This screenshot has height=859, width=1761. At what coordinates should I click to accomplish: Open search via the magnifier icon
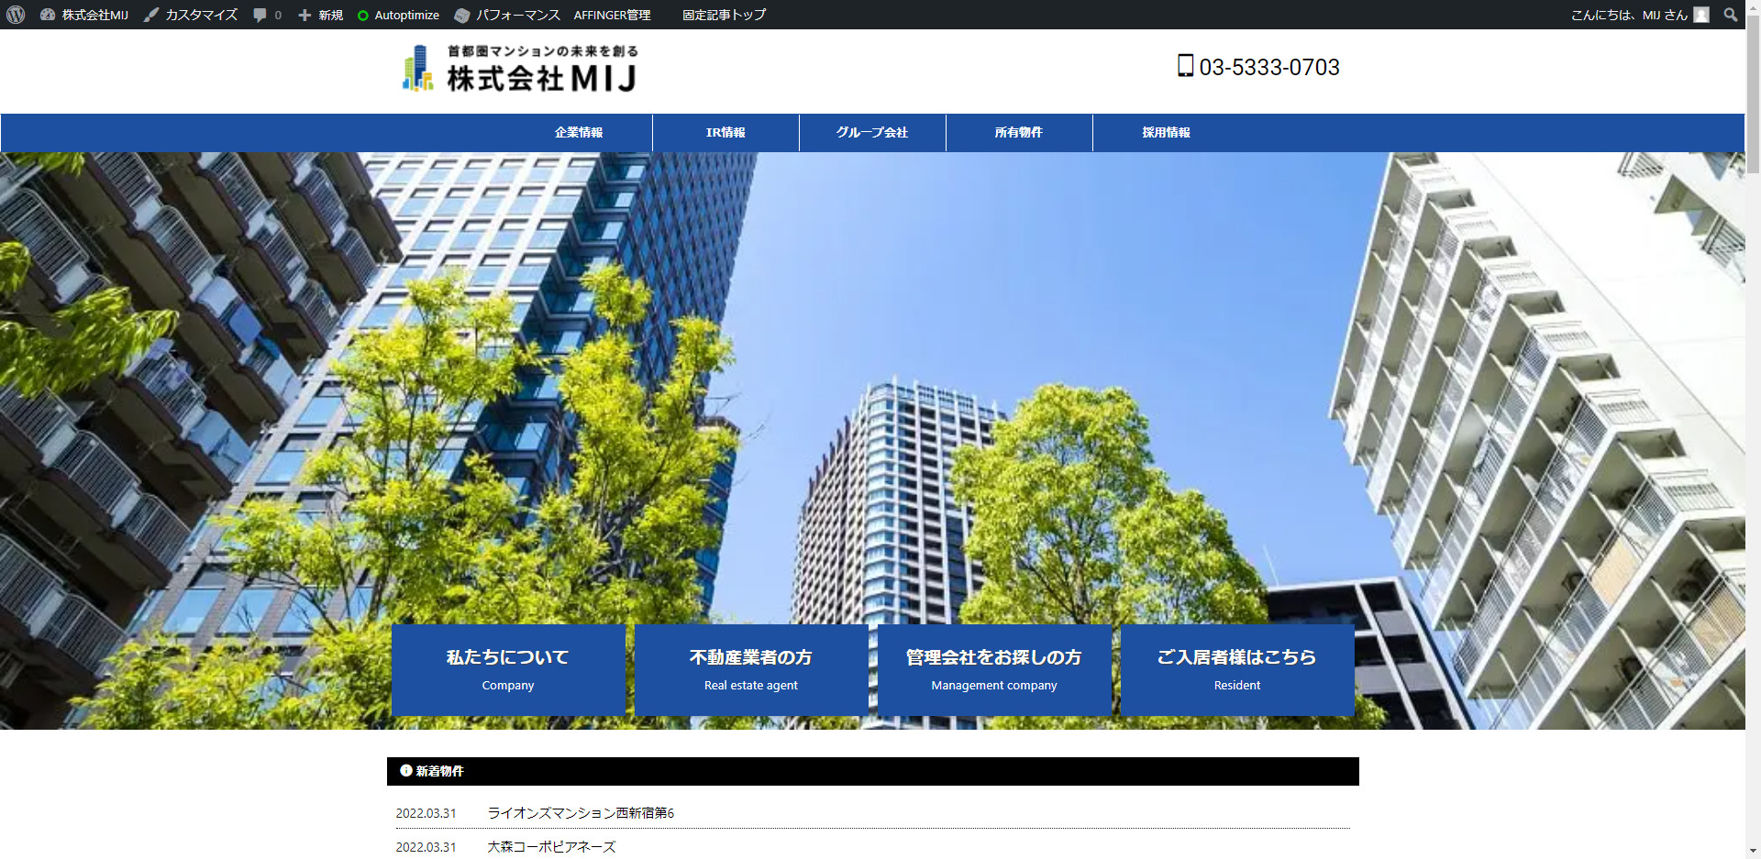(1731, 15)
